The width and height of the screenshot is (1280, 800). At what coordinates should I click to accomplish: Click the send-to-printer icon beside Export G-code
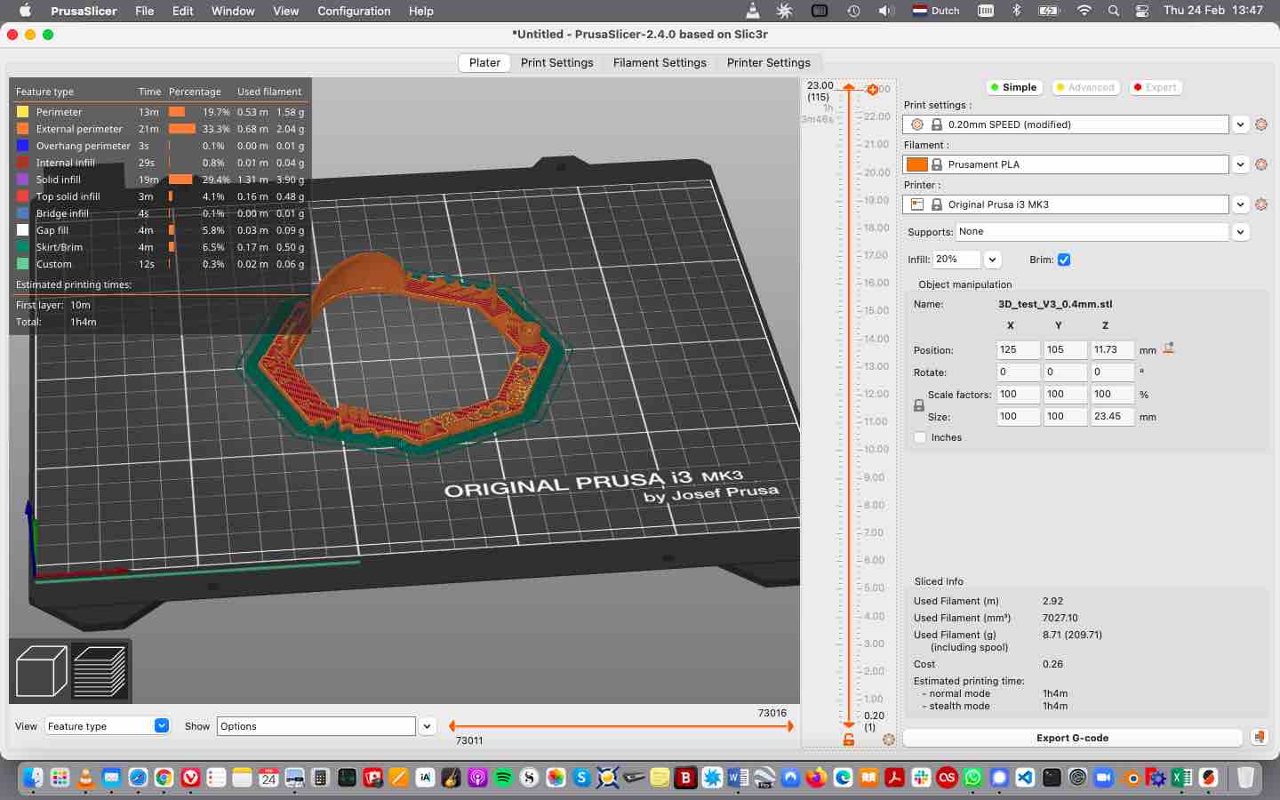pos(1259,737)
